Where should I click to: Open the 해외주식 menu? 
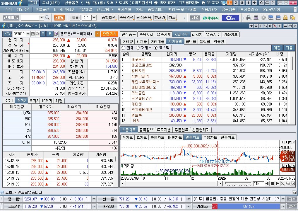click(x=24, y=9)
